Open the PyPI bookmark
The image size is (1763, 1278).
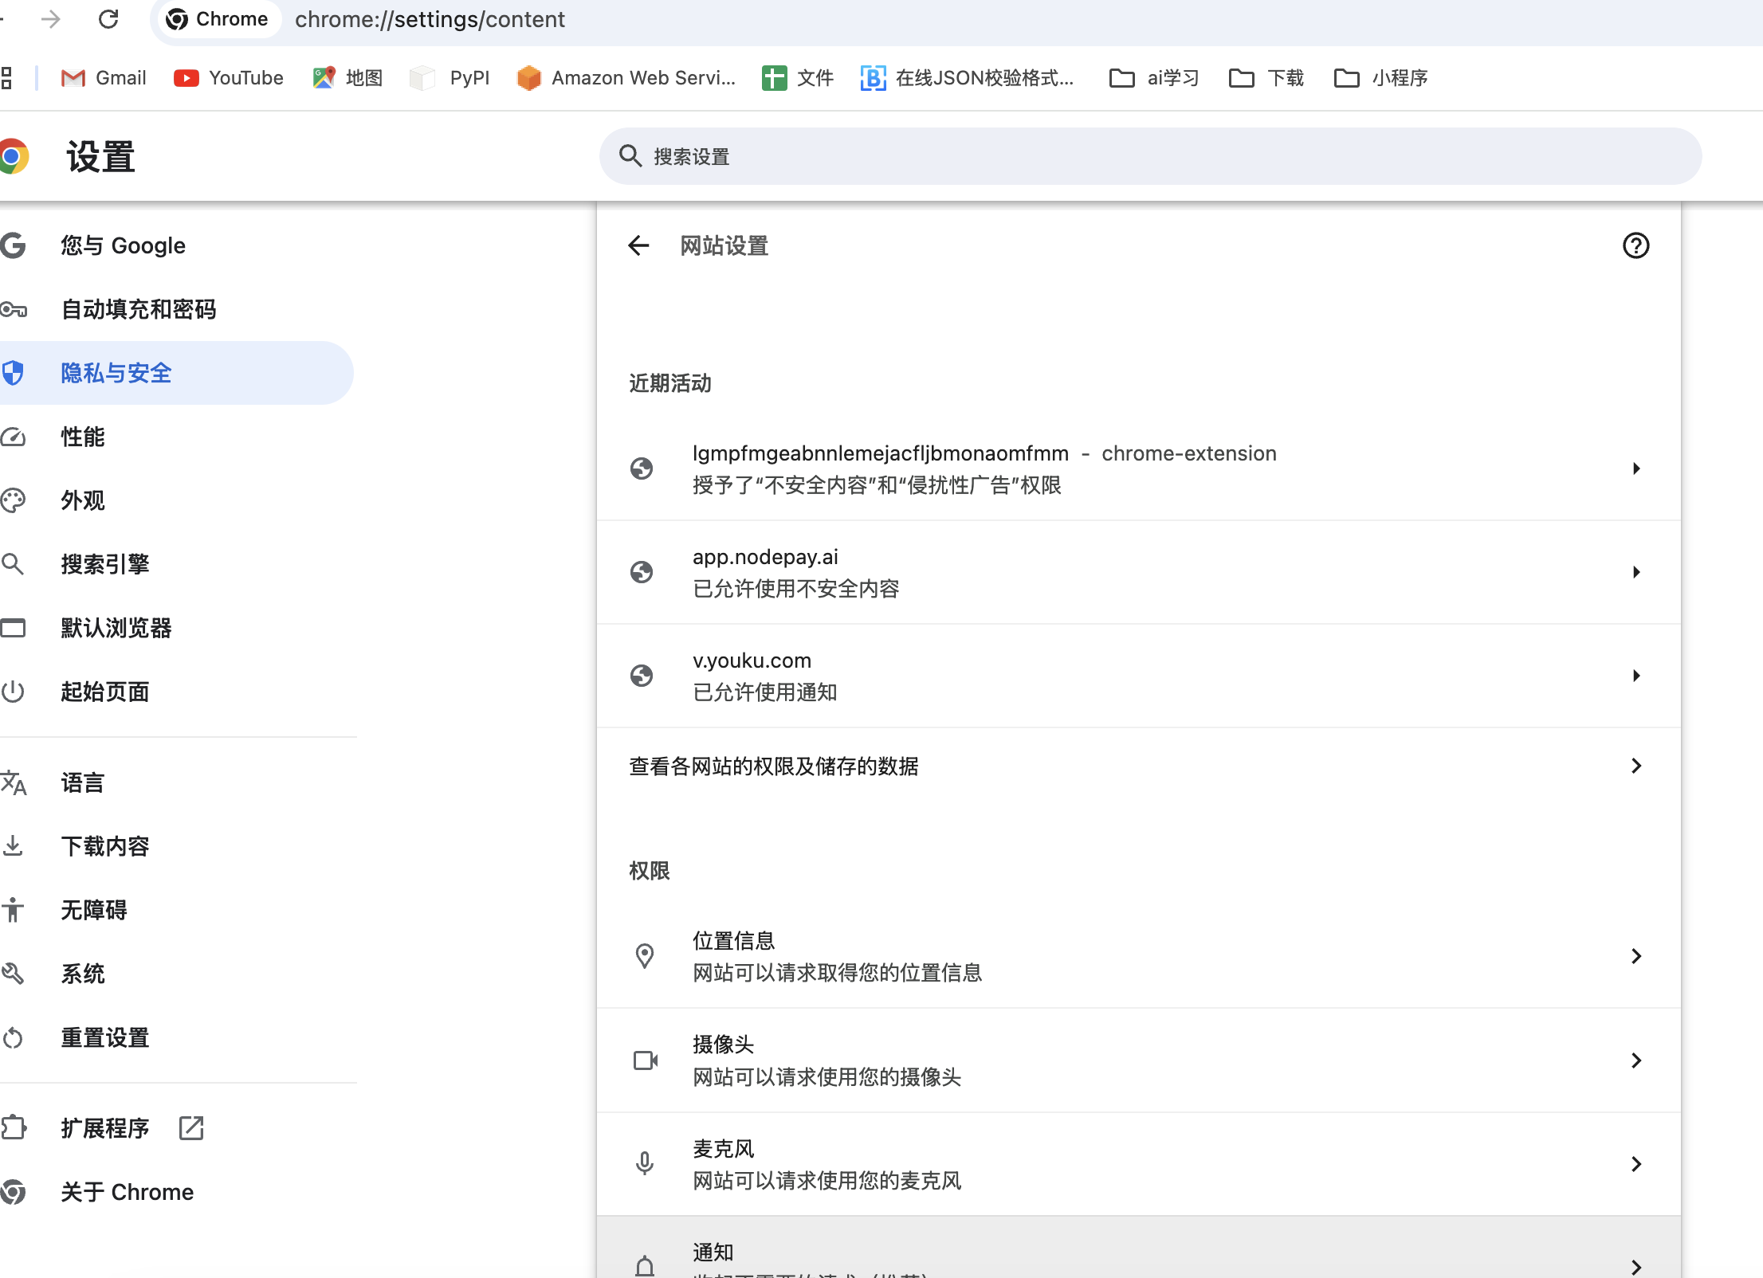(x=450, y=77)
